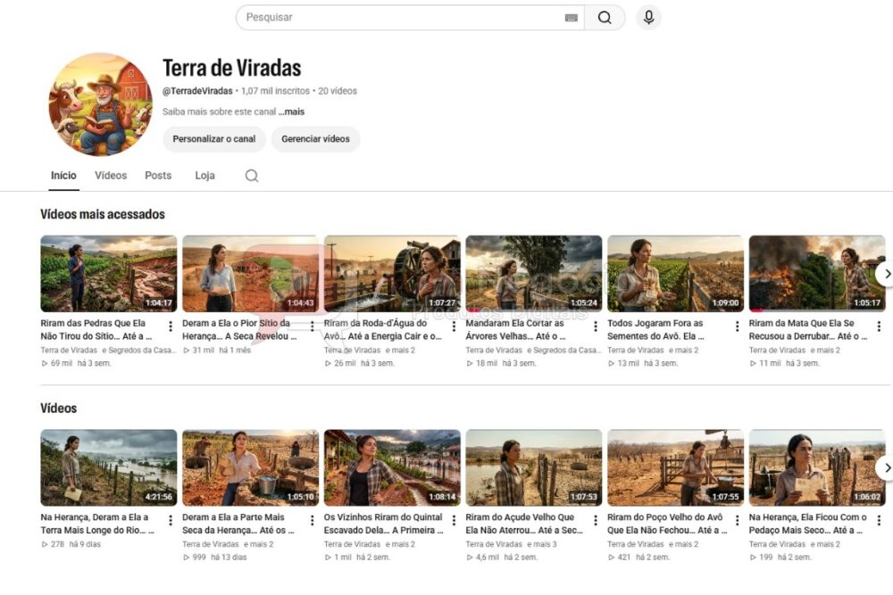Viewport: 893px width, 595px height.
Task: Select the Início tab
Action: (x=63, y=176)
